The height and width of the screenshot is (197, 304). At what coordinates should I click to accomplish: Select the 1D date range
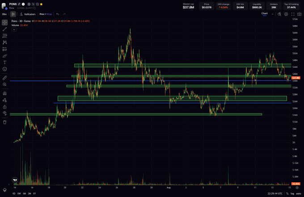click(x=14, y=193)
